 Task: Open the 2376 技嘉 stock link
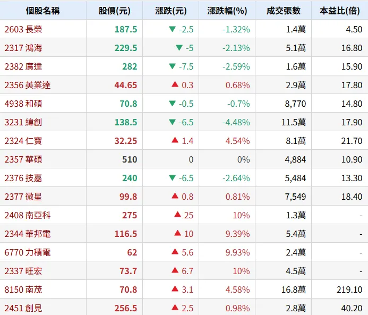tap(23, 178)
